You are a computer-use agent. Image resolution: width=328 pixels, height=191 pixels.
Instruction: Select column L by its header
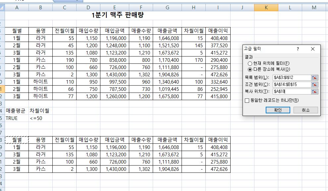290,8
